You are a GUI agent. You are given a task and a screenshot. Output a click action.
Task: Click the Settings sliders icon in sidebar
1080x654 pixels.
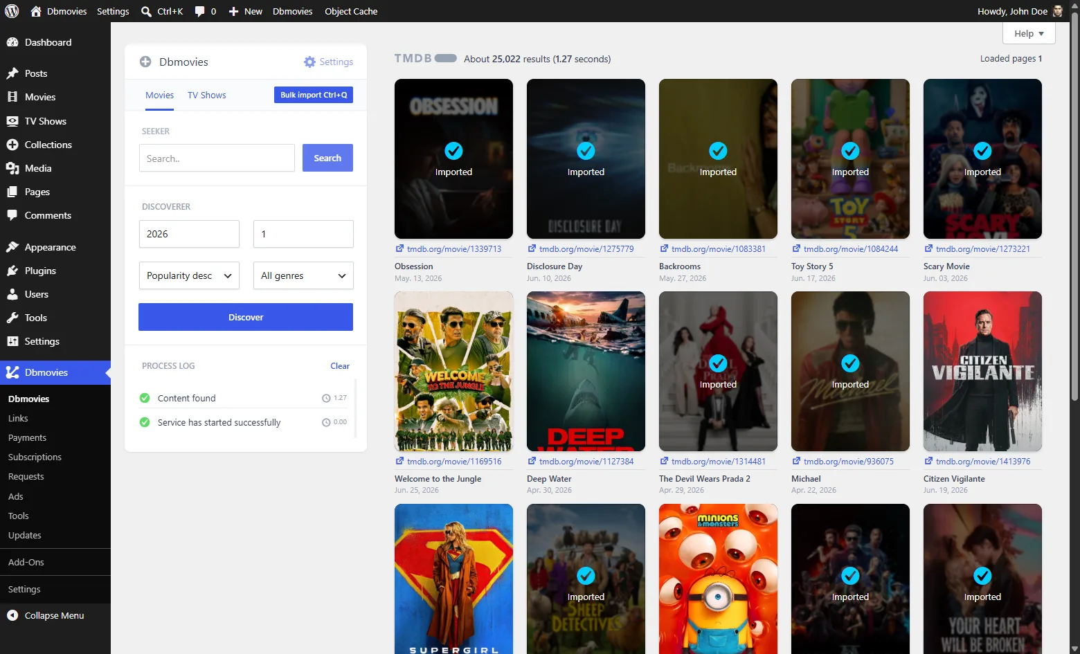(12, 341)
